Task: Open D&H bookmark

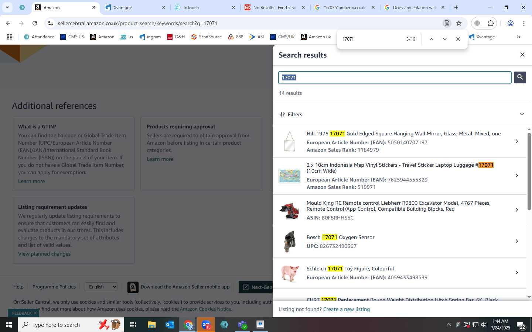Action: tap(176, 37)
